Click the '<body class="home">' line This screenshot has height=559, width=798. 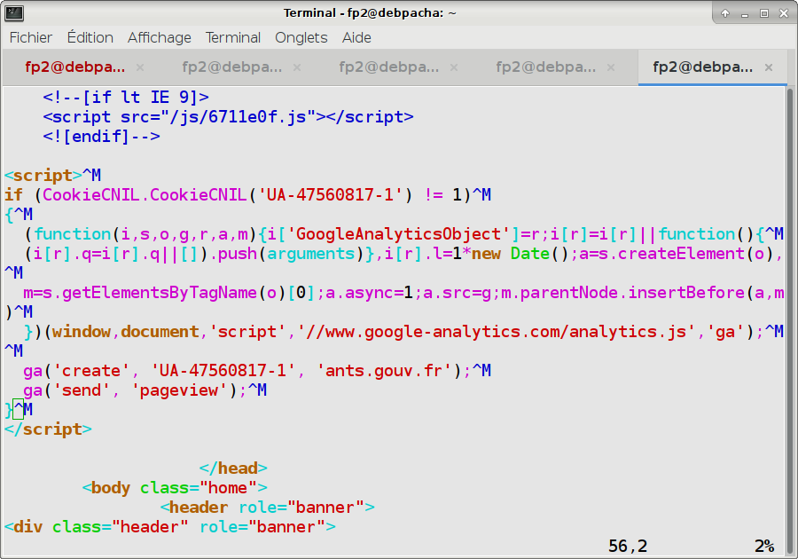pos(175,488)
